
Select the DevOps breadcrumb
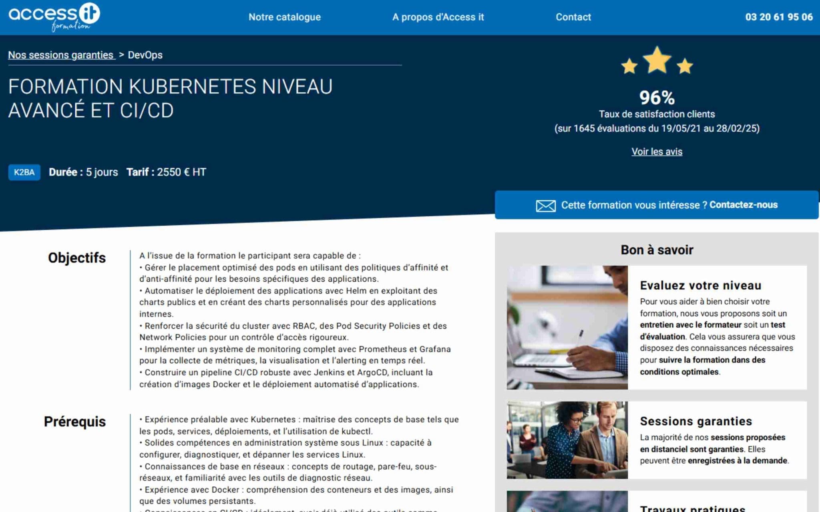click(x=145, y=55)
